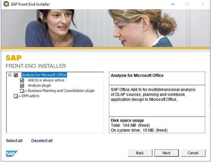Uncheck the Add In is always active checkbox

[22, 80]
